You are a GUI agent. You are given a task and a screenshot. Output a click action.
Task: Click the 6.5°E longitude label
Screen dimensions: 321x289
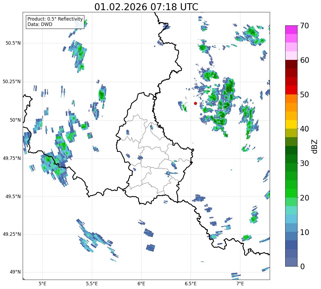(x=191, y=283)
